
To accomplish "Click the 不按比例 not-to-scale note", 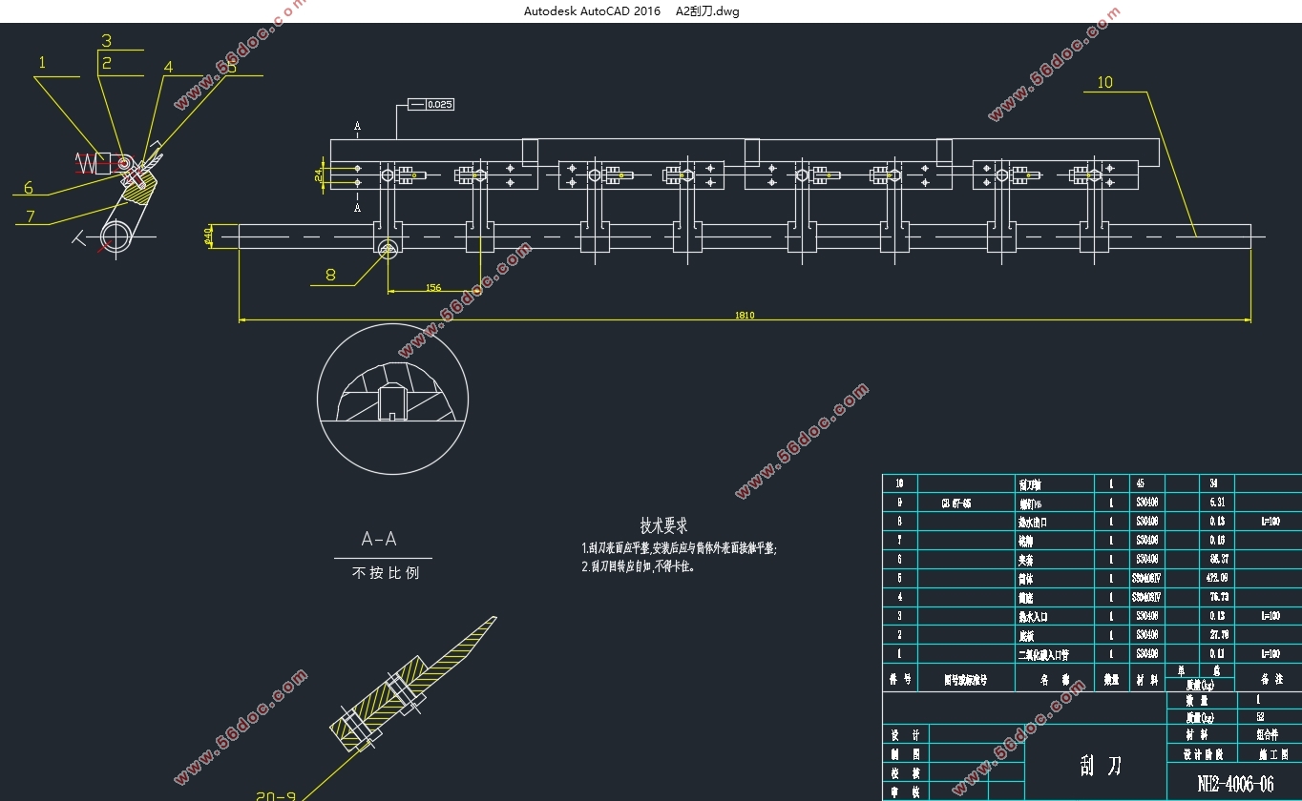I will (386, 573).
